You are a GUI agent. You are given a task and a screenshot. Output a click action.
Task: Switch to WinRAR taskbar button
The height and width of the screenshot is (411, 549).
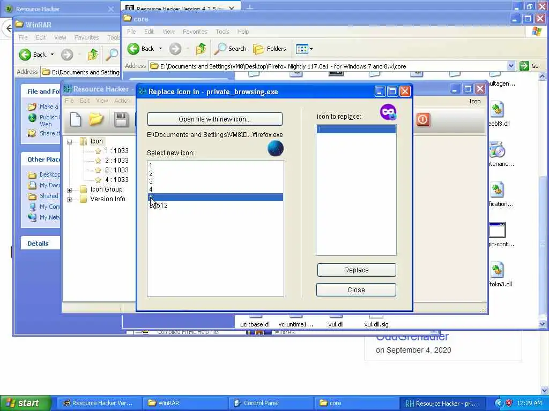185,403
